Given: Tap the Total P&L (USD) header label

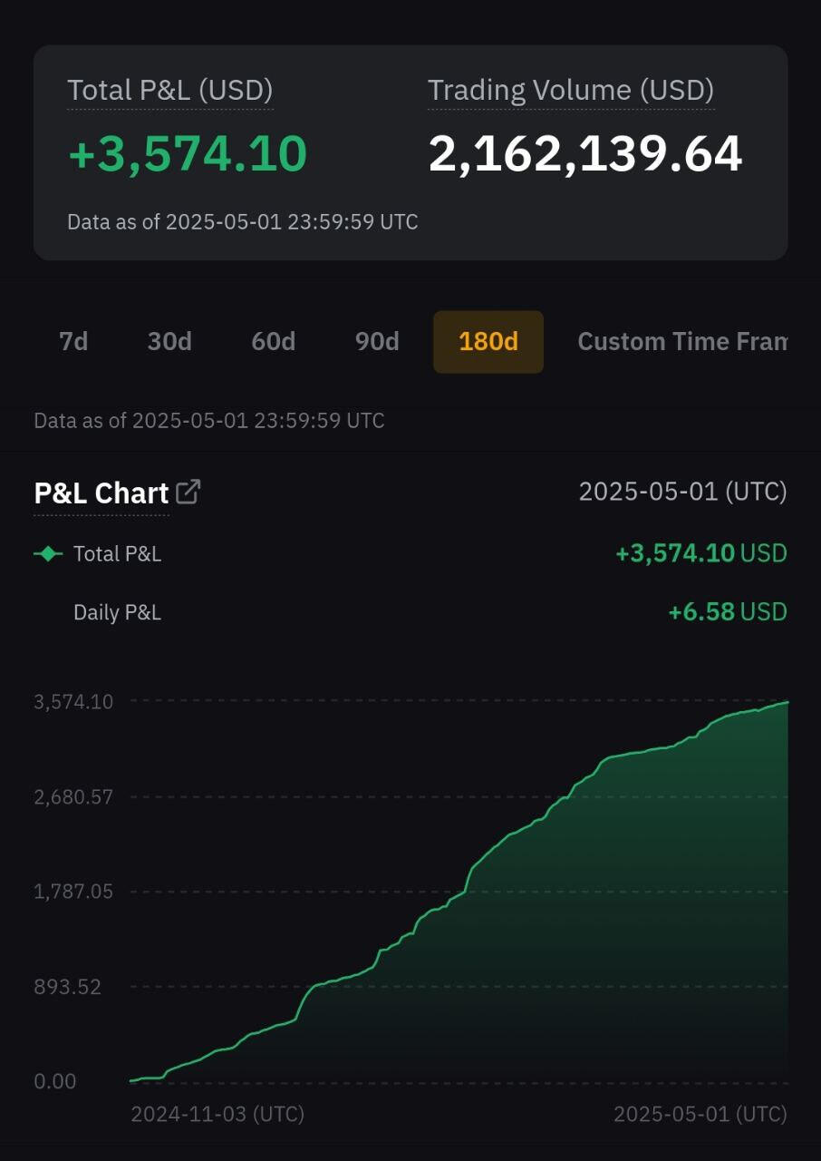Looking at the screenshot, I should point(169,91).
